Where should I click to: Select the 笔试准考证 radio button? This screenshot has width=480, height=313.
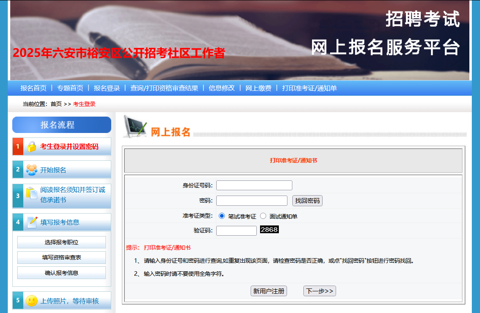point(222,216)
